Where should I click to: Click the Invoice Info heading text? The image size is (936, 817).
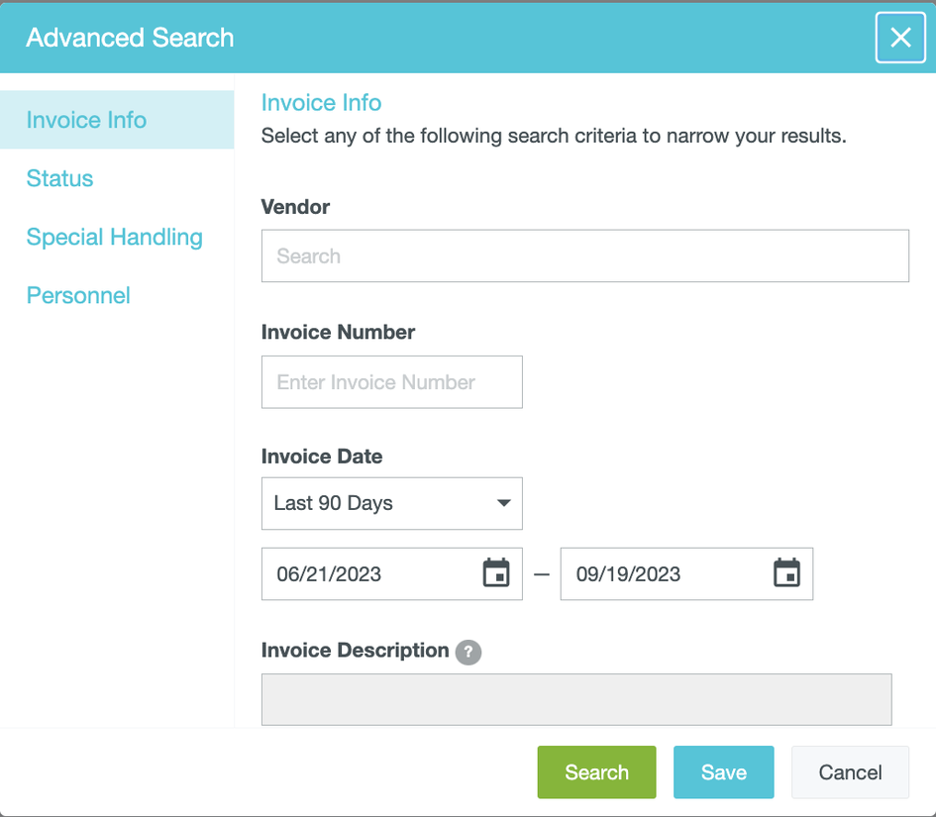[x=321, y=103]
